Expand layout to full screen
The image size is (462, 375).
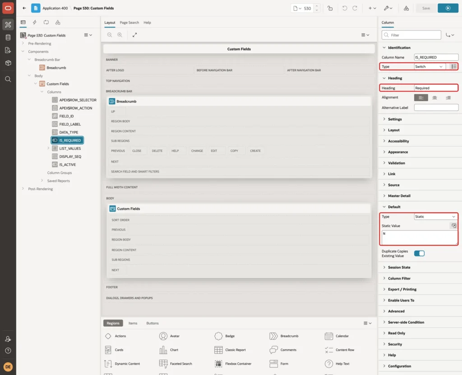point(134,35)
